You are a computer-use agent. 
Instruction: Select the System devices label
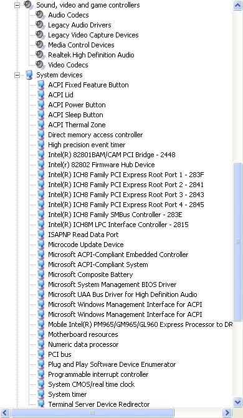[59, 75]
